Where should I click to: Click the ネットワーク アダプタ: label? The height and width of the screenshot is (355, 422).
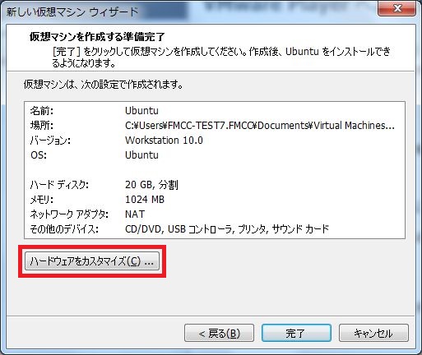(69, 214)
